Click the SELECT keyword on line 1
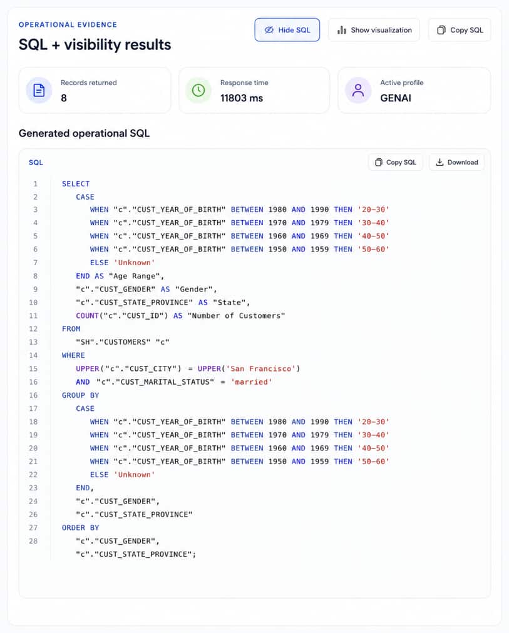 (76, 184)
